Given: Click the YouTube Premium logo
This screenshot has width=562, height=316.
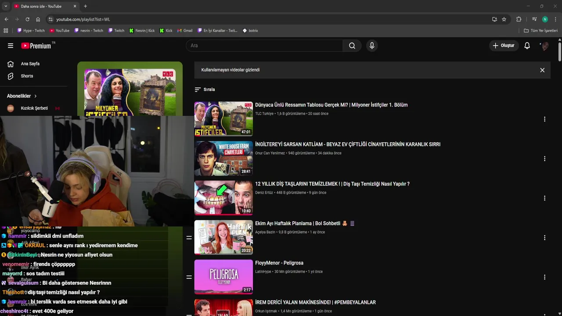Looking at the screenshot, I should (36, 46).
